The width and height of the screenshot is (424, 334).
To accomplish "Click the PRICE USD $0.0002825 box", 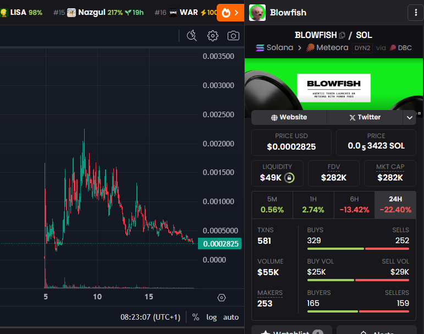I will click(291, 143).
